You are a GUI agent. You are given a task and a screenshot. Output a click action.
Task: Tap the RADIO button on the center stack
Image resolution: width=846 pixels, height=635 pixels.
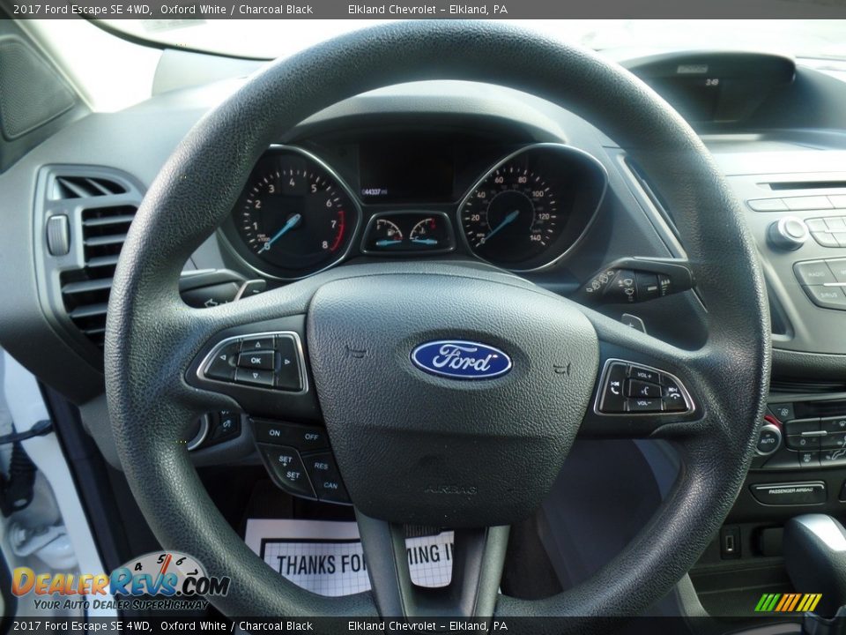point(815,273)
